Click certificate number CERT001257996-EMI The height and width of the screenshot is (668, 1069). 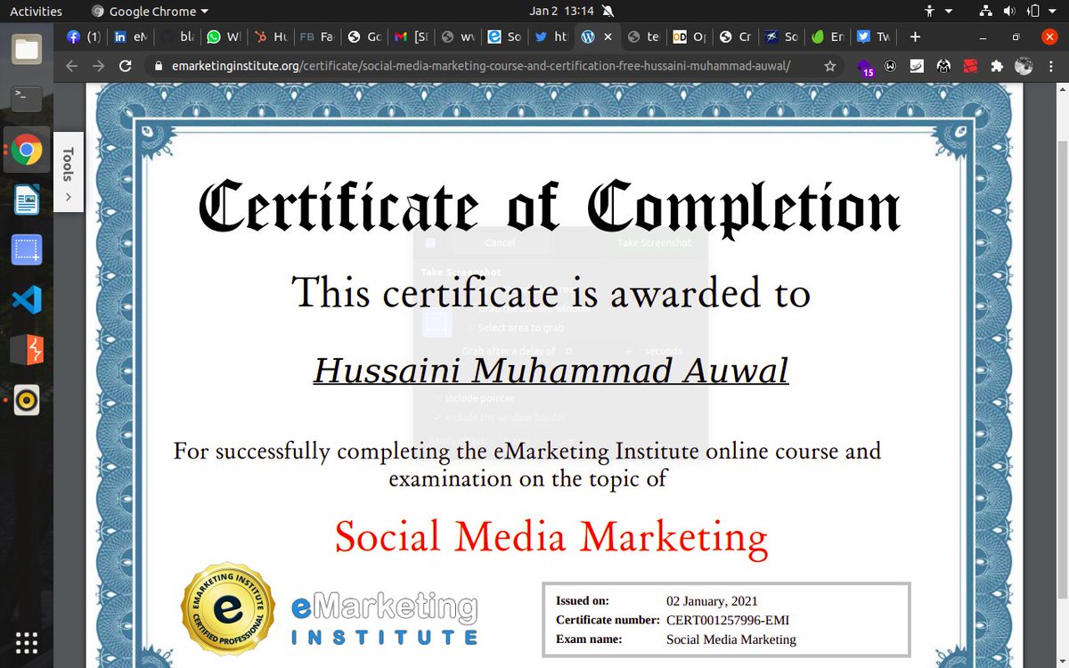coord(728,620)
